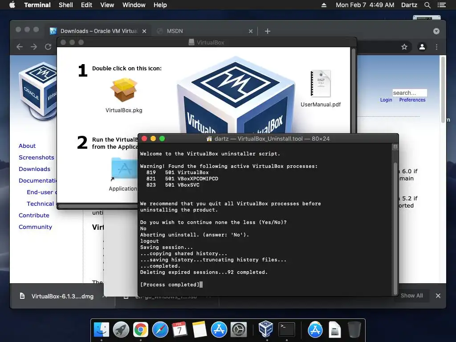The image size is (456, 342).
Task: Open Trash in the Dock
Action: pyautogui.click(x=354, y=330)
